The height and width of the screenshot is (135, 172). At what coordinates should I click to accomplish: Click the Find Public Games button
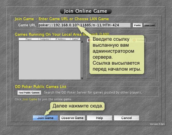[29, 92]
